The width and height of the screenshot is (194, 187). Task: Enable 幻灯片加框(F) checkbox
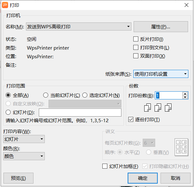[105, 166]
